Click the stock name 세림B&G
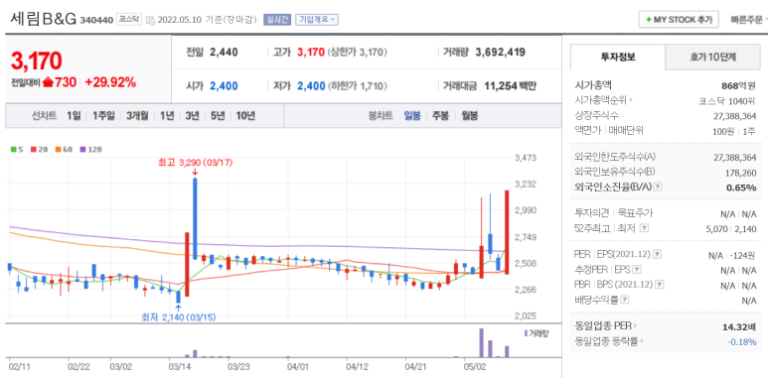 tap(43, 19)
